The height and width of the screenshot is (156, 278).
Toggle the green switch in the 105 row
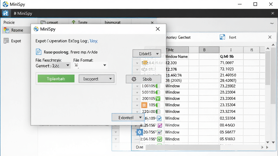point(158,105)
